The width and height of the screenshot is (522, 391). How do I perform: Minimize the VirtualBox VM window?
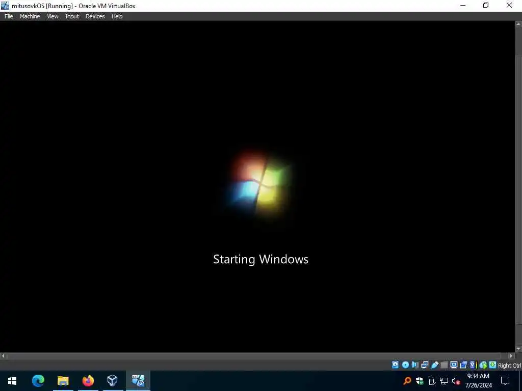(463, 6)
